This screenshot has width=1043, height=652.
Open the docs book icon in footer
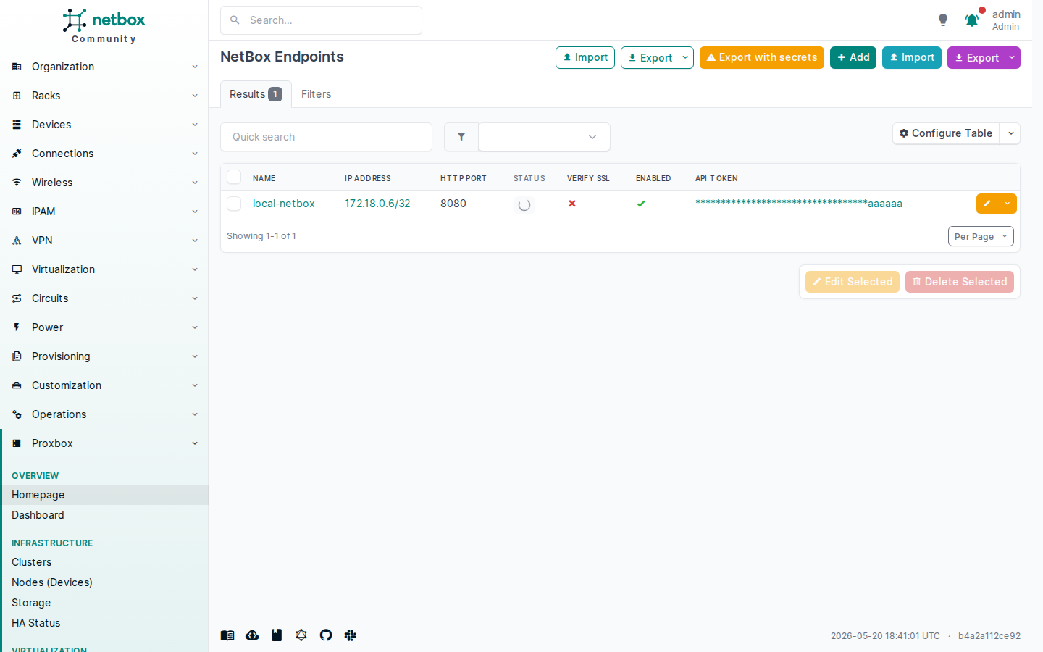[227, 635]
